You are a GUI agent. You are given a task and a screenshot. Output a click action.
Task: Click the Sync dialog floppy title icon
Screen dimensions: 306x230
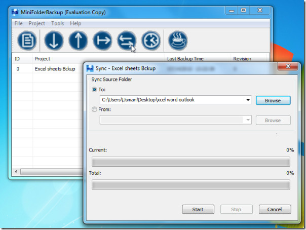tap(90, 68)
